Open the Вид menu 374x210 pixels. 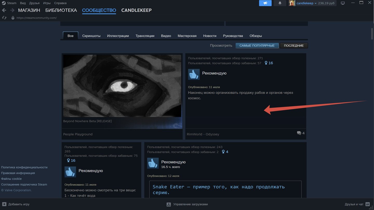point(23,3)
